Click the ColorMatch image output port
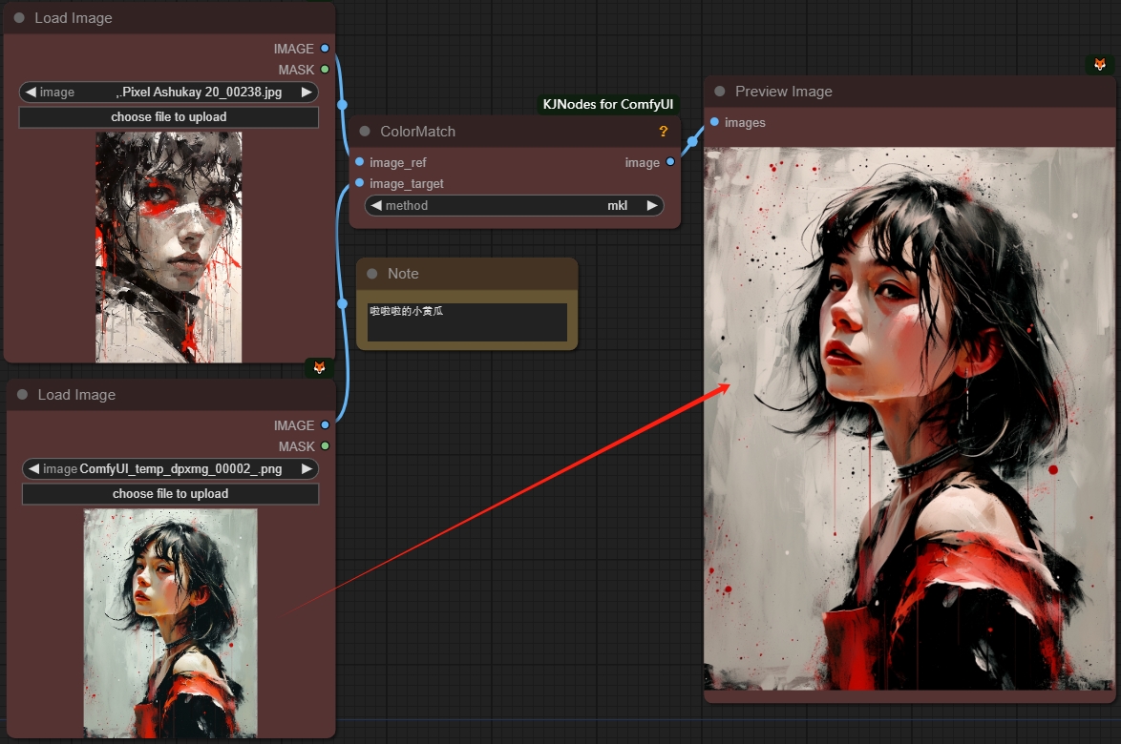This screenshot has height=744, width=1121. [x=670, y=162]
